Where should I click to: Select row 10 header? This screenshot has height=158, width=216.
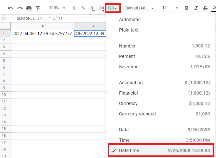[6, 95]
